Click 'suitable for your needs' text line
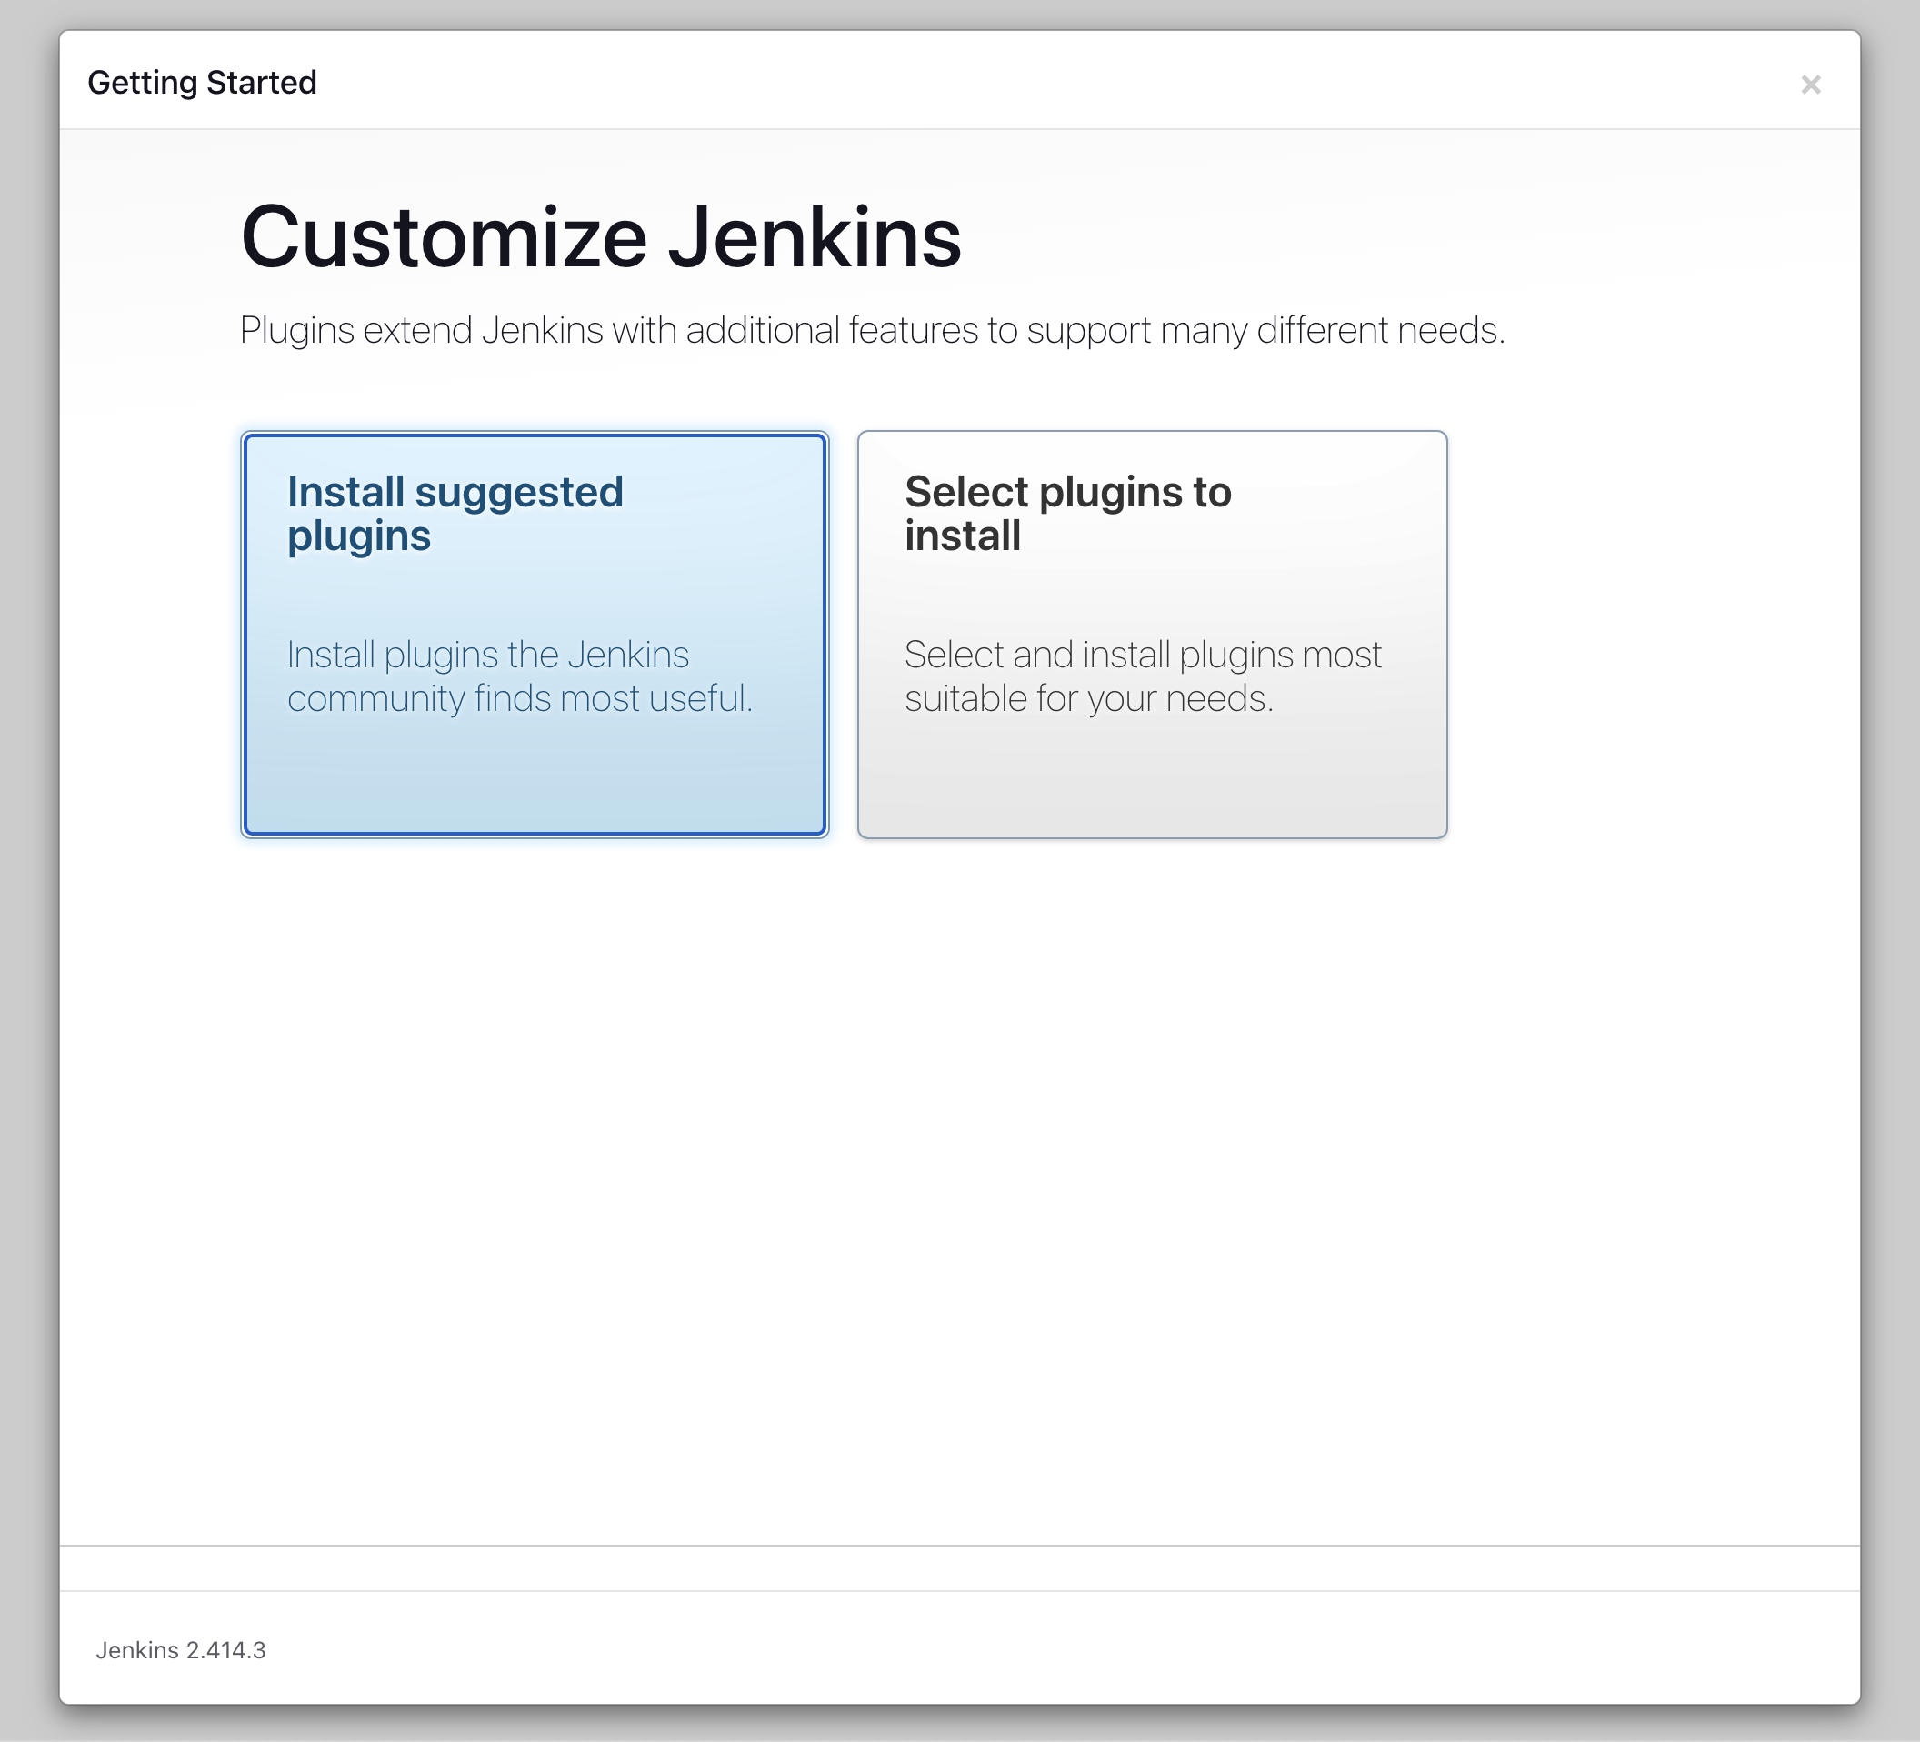The height and width of the screenshot is (1742, 1920). tap(1088, 699)
